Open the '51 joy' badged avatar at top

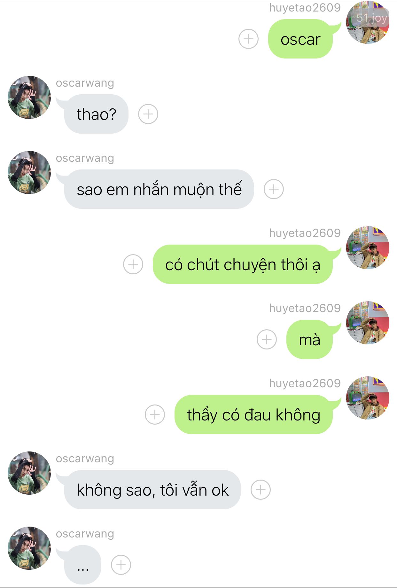click(368, 22)
